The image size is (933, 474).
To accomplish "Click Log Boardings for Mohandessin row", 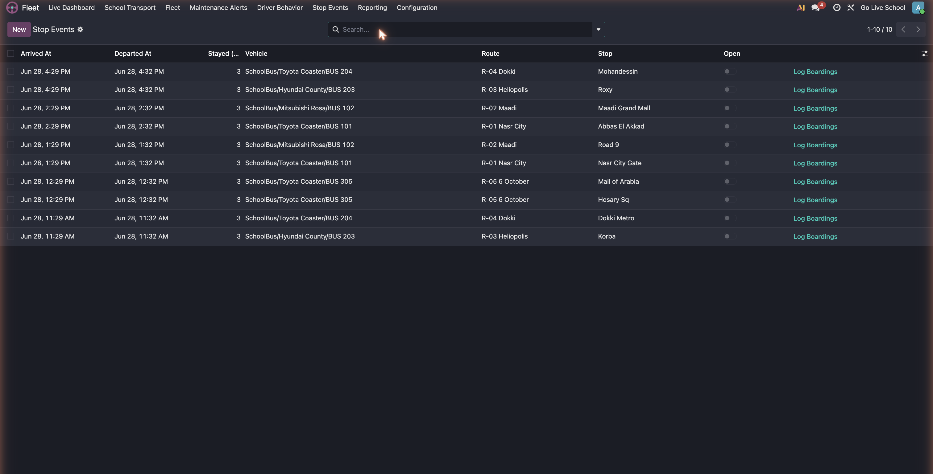I will (x=815, y=72).
